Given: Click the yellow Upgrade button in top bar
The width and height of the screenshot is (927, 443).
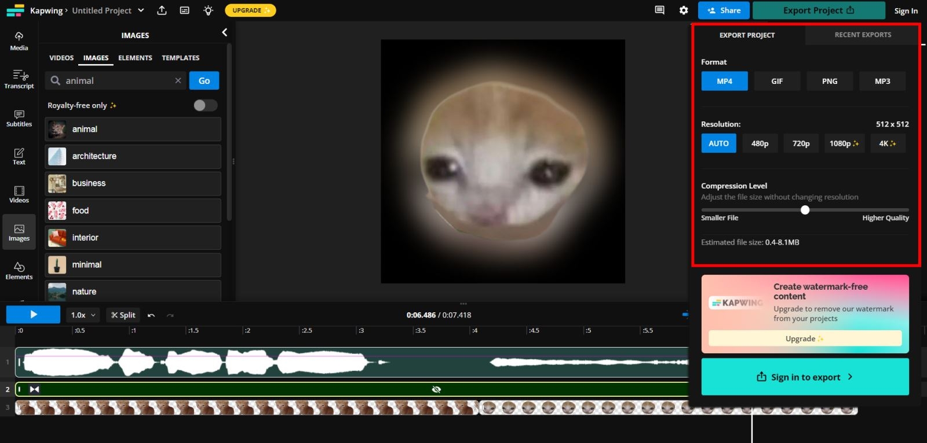Looking at the screenshot, I should point(250,10).
